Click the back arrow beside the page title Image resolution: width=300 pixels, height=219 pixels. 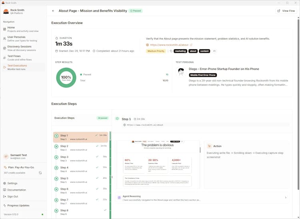pyautogui.click(x=53, y=11)
